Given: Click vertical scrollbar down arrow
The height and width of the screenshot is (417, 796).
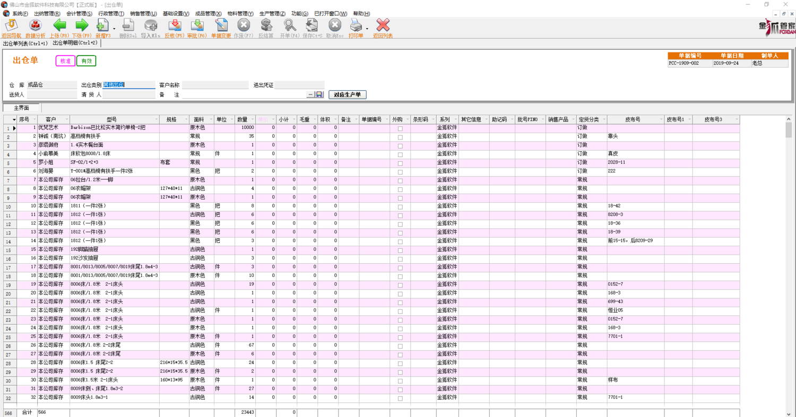Looking at the screenshot, I should click(789, 413).
